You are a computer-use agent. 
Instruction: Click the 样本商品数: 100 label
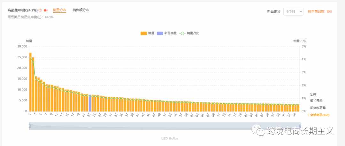[320, 12]
